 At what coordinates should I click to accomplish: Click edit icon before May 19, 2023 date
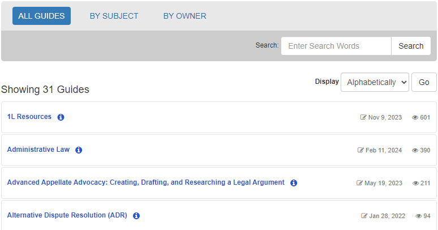[359, 184]
